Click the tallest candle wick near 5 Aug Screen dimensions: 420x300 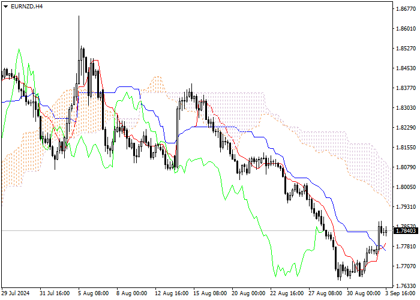pos(79,37)
